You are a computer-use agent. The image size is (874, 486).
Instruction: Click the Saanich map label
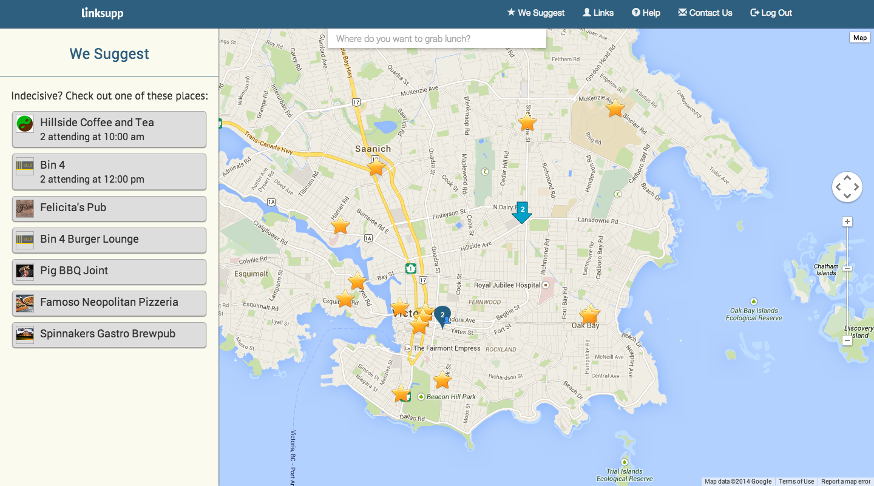pos(373,149)
